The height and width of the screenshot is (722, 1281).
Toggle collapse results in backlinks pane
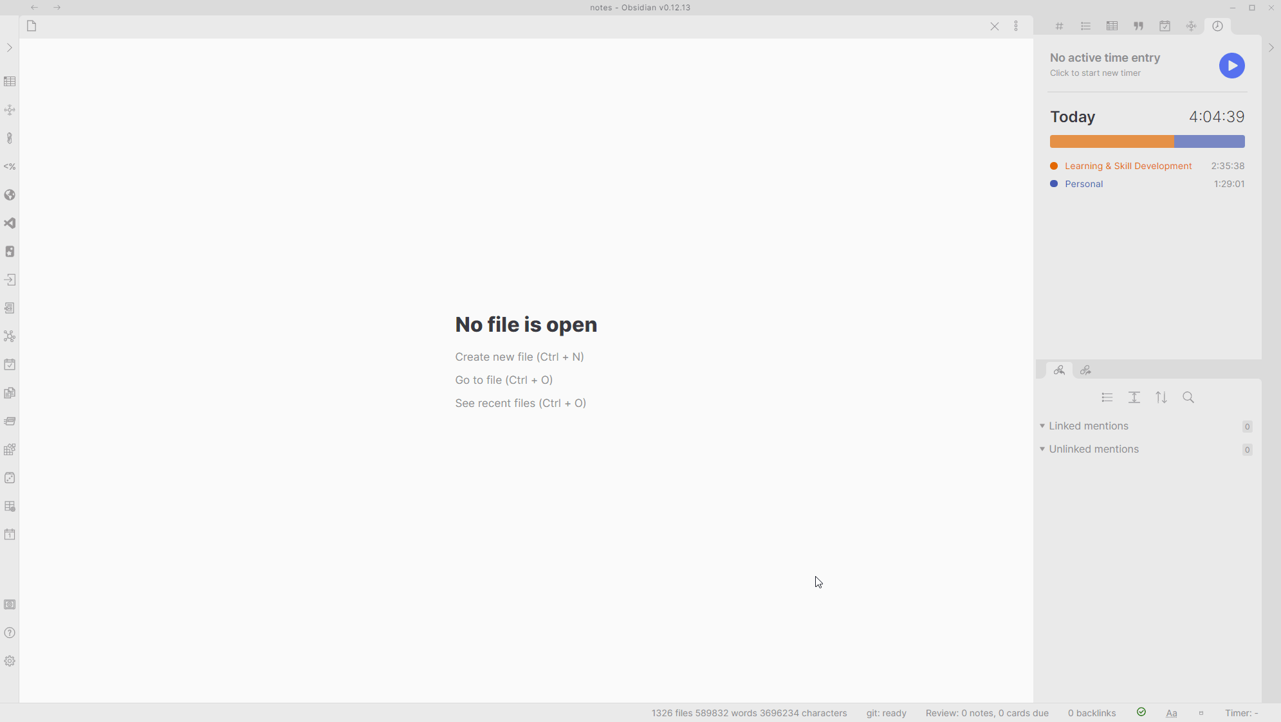(x=1107, y=397)
